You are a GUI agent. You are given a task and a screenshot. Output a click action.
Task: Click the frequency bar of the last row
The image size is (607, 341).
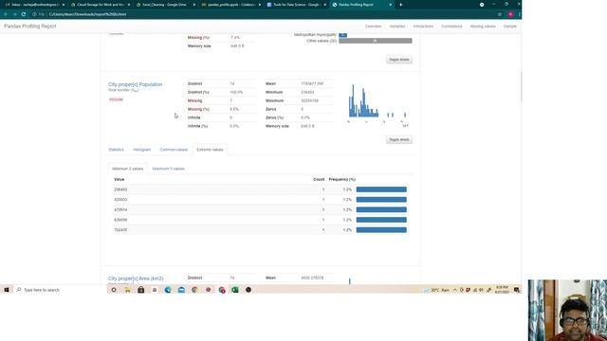[381, 229]
